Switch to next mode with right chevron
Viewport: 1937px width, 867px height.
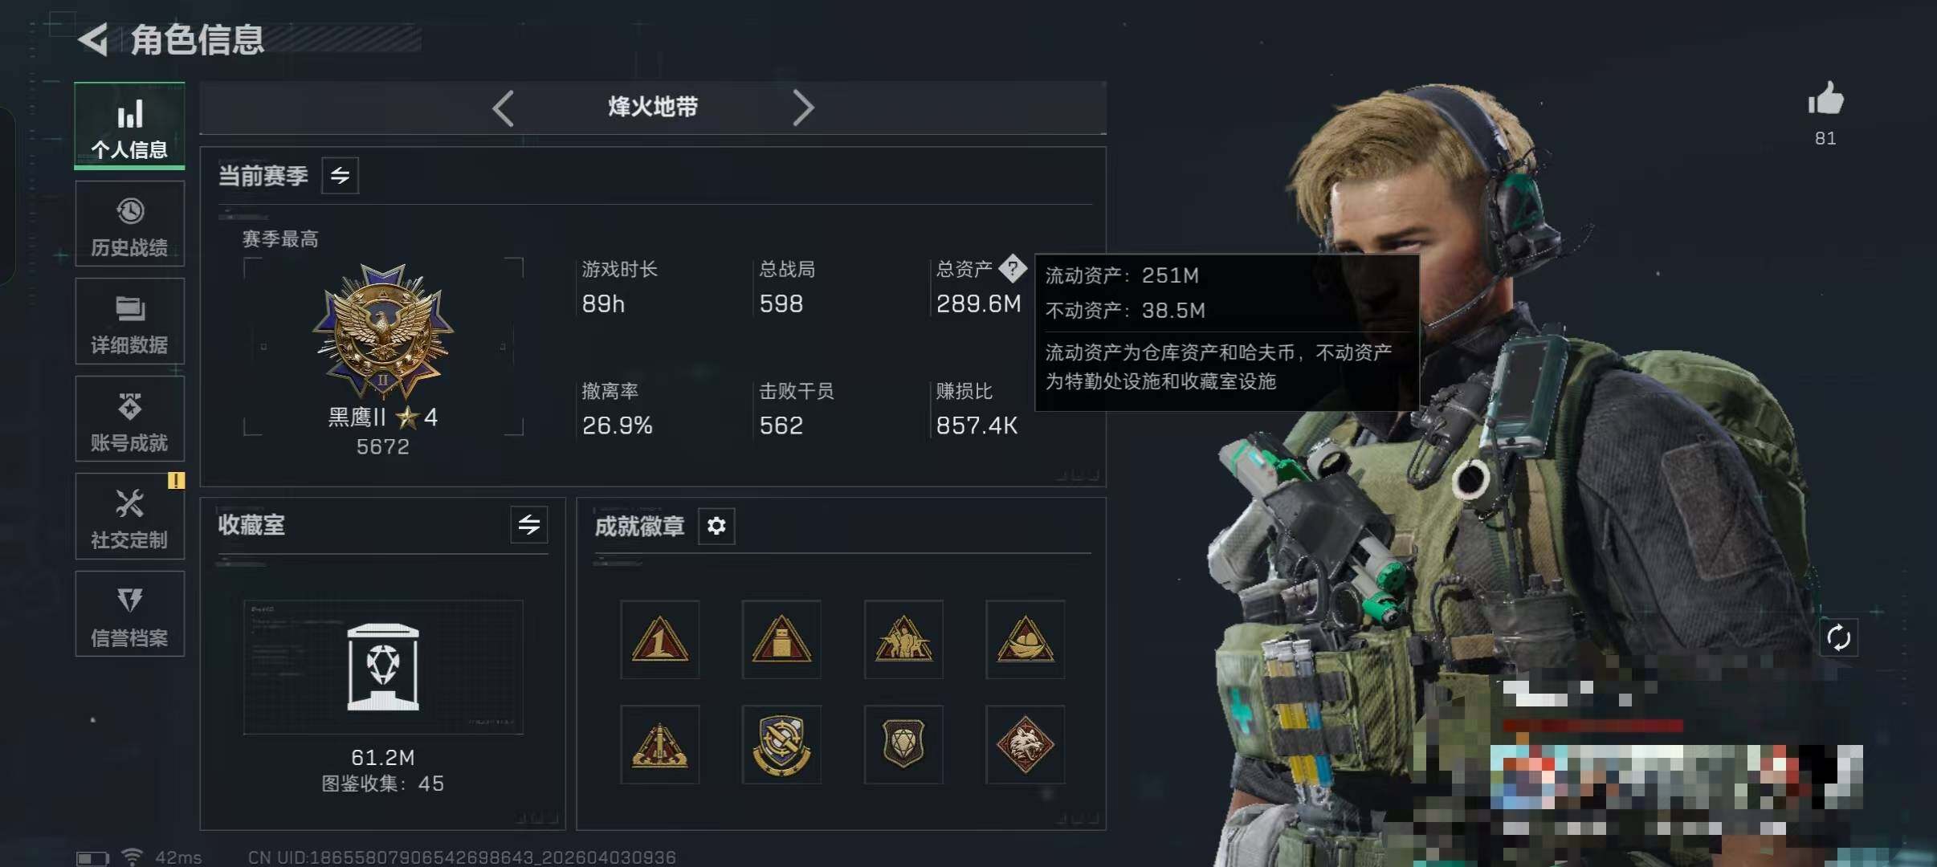click(803, 108)
